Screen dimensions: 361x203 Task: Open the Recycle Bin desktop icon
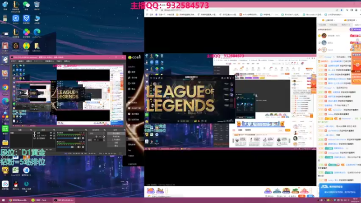click(37, 5)
